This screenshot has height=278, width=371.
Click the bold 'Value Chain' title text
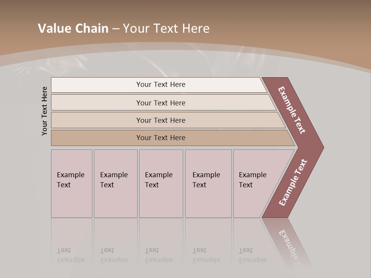pos(73,29)
